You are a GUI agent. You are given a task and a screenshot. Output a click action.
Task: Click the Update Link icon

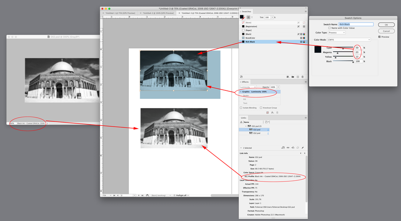[x=298, y=148]
